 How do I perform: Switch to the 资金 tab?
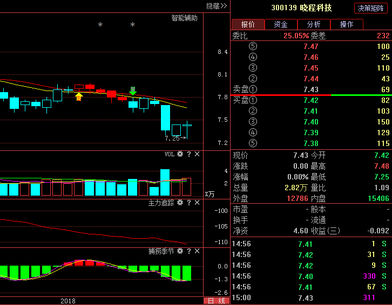coord(281,24)
